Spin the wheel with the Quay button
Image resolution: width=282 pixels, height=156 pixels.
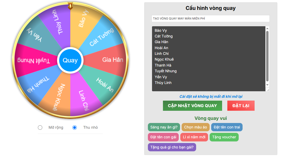point(70,60)
